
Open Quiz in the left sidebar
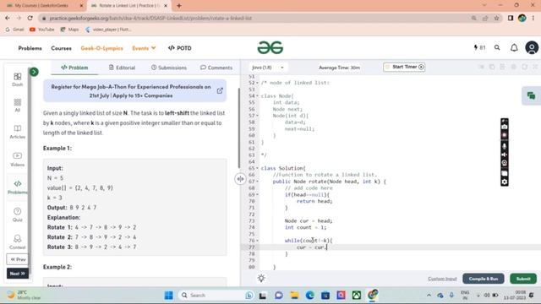point(18,214)
